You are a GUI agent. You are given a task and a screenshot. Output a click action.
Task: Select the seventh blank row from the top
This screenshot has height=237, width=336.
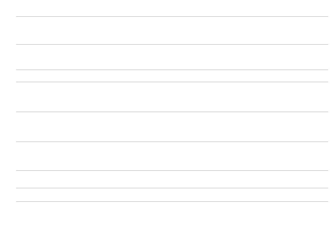point(172,179)
